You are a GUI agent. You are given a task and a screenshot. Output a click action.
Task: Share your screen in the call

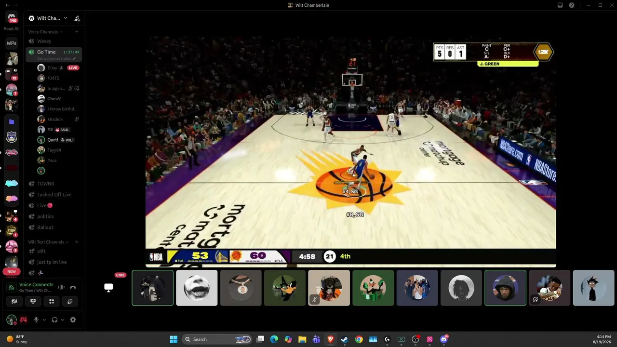(x=33, y=301)
